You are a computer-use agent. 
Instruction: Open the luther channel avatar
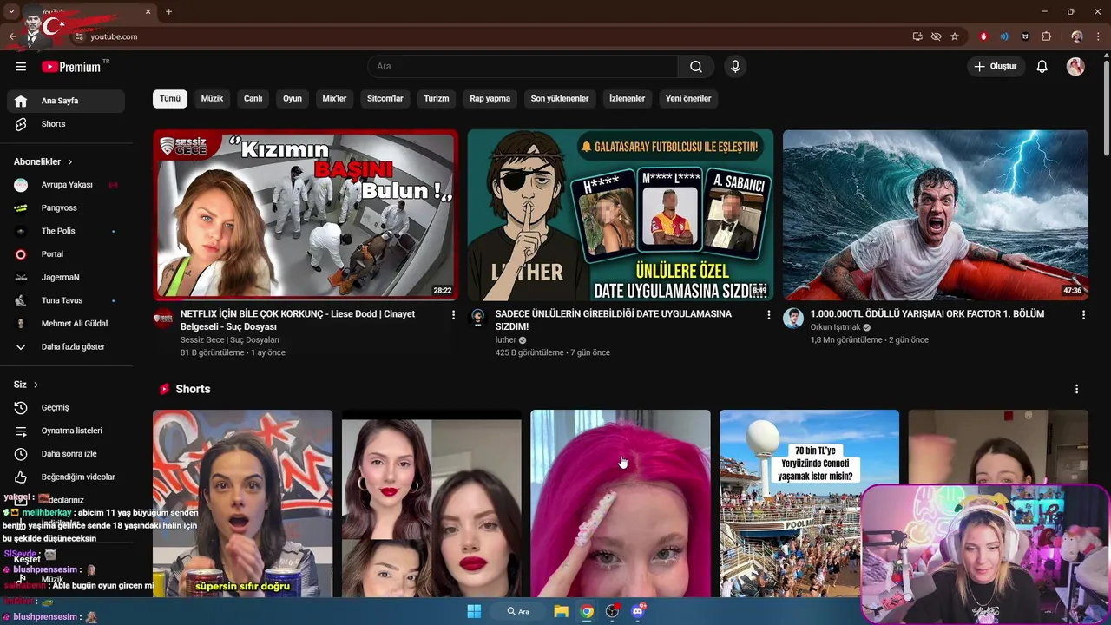point(477,318)
